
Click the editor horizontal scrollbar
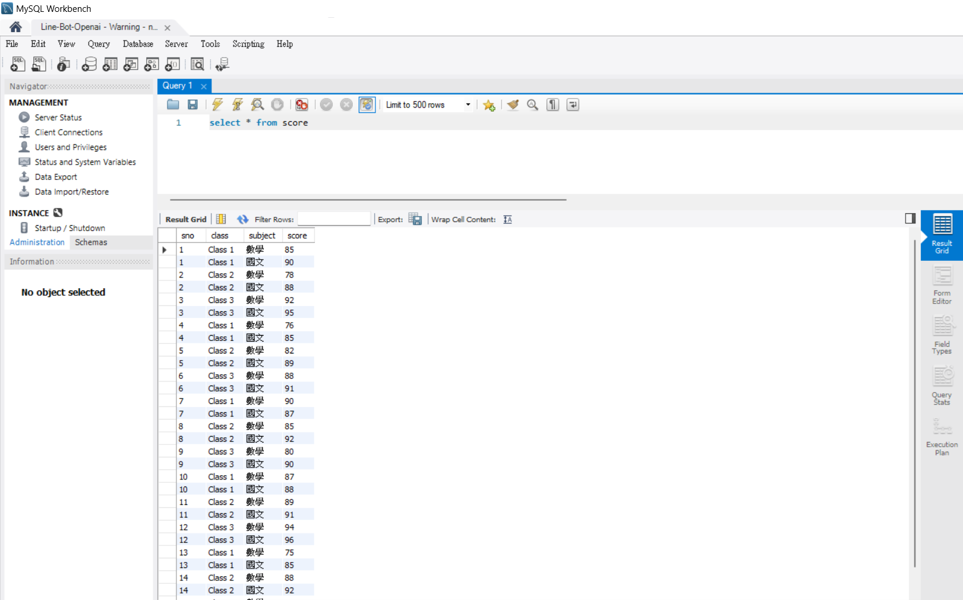tap(368, 200)
